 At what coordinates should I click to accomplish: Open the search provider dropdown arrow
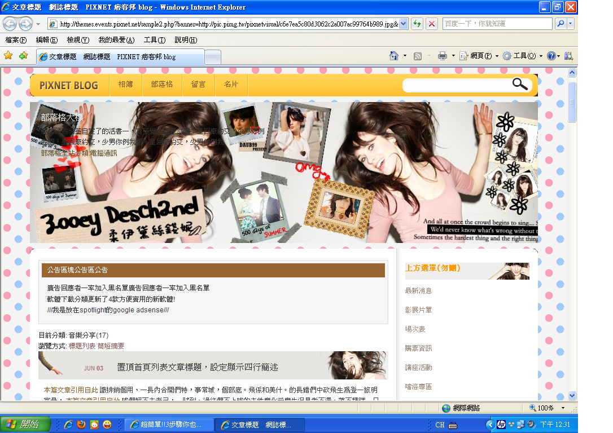click(571, 24)
